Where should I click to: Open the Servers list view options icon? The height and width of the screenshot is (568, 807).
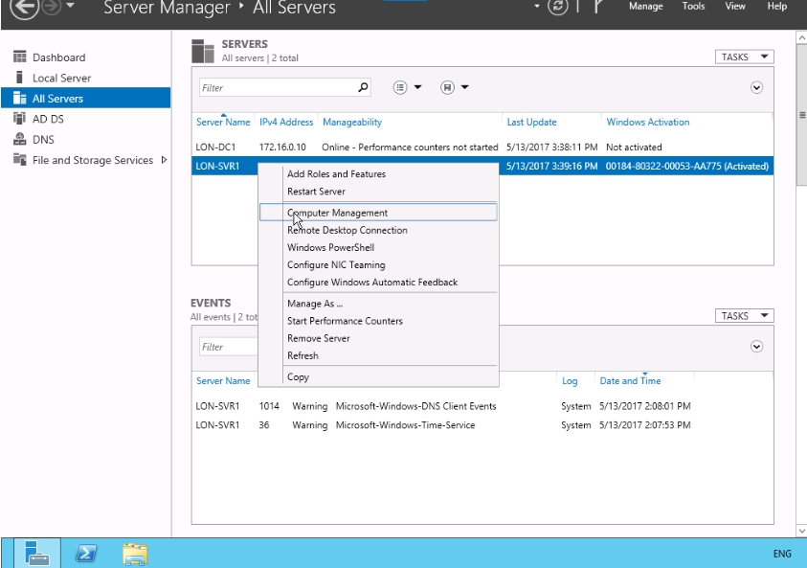point(400,87)
